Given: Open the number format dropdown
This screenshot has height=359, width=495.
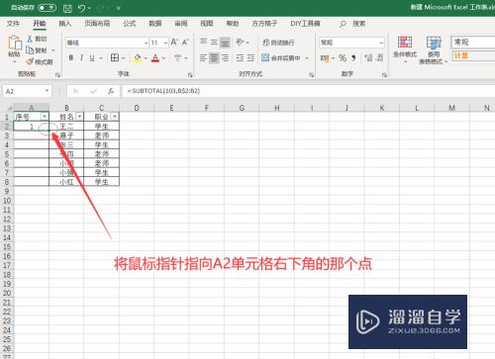Looking at the screenshot, I should (381, 43).
